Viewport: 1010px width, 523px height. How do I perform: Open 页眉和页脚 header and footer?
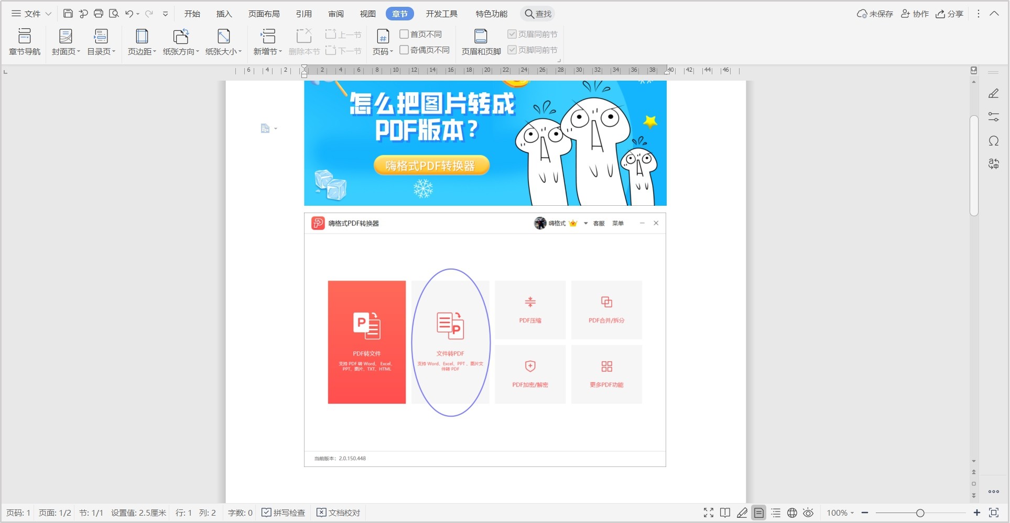point(481,42)
